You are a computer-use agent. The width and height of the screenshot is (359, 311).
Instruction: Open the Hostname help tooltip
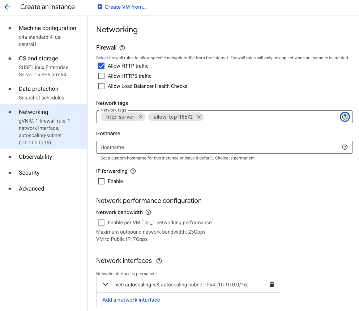coord(345,147)
